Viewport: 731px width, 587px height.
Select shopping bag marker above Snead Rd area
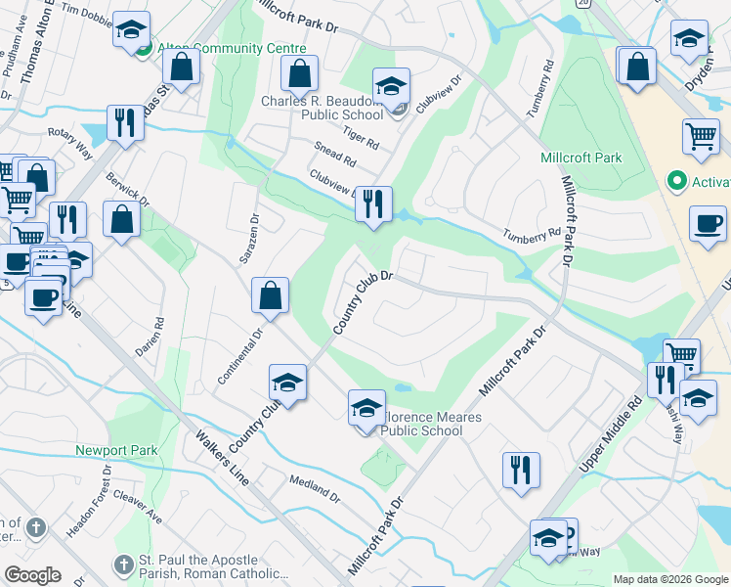click(x=299, y=75)
